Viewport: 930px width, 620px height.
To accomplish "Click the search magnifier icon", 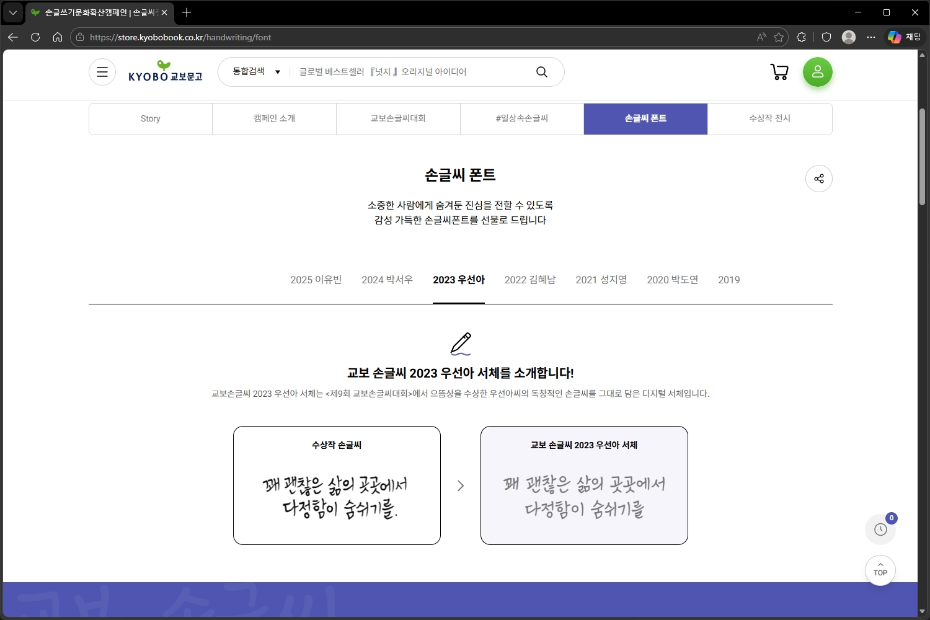I will (542, 72).
